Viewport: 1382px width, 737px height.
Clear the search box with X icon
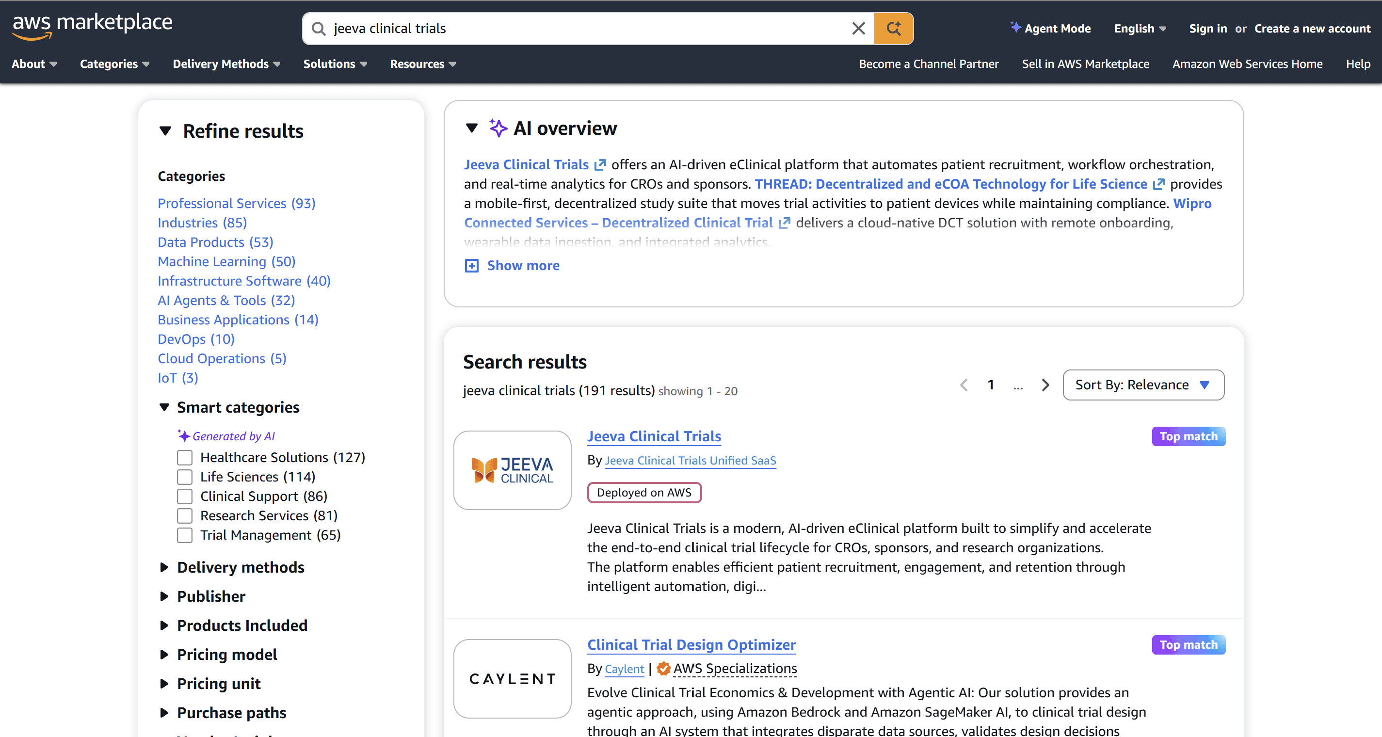[x=858, y=29]
